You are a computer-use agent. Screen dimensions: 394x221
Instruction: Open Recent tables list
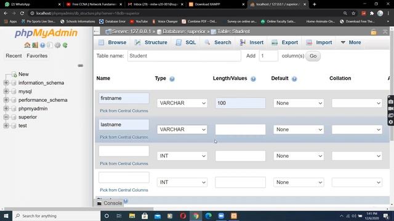point(14,56)
